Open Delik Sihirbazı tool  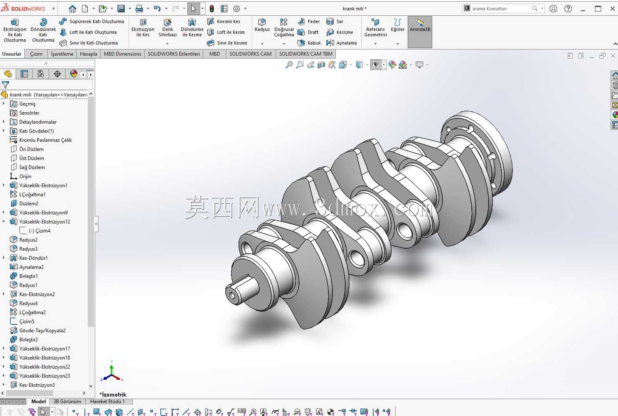pyautogui.click(x=168, y=28)
